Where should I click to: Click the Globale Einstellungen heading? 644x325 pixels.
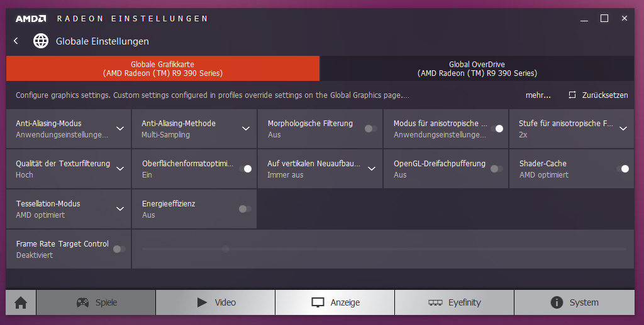(x=103, y=41)
